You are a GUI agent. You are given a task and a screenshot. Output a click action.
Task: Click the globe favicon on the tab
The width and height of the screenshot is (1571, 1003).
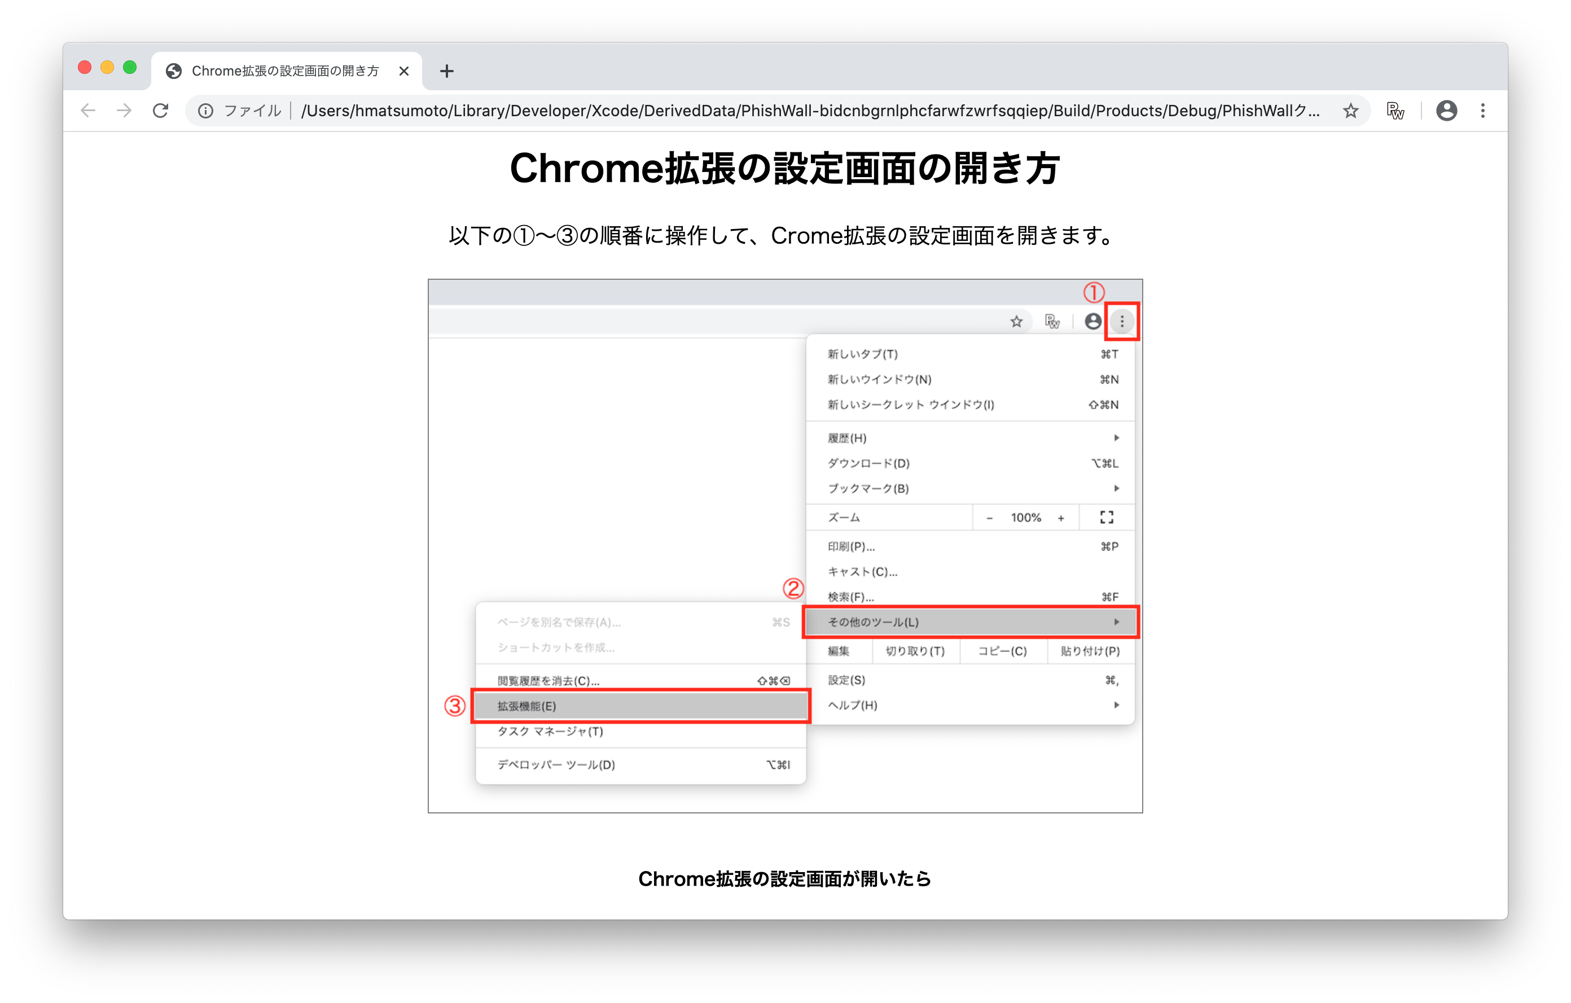tap(174, 71)
